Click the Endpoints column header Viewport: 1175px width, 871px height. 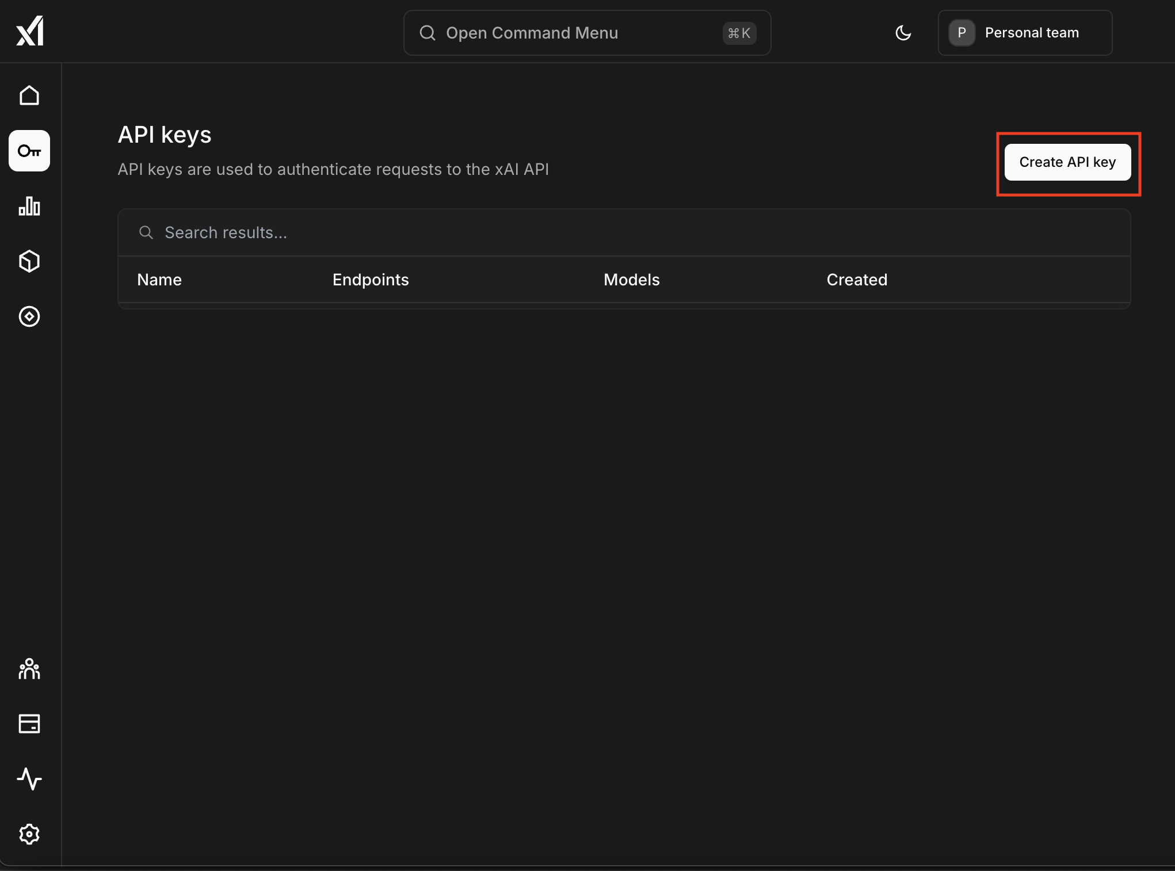tap(371, 280)
